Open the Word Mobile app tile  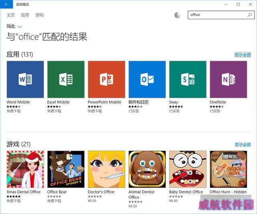point(25,79)
